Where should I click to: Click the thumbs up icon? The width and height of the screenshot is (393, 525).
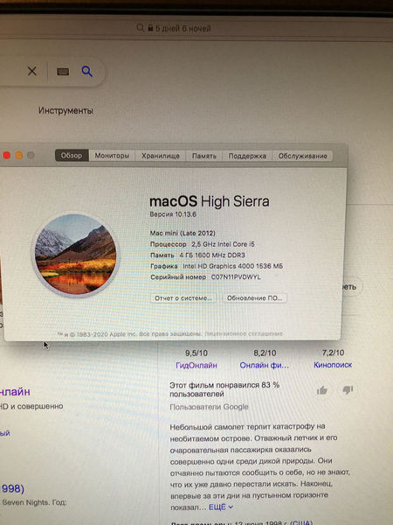[322, 390]
